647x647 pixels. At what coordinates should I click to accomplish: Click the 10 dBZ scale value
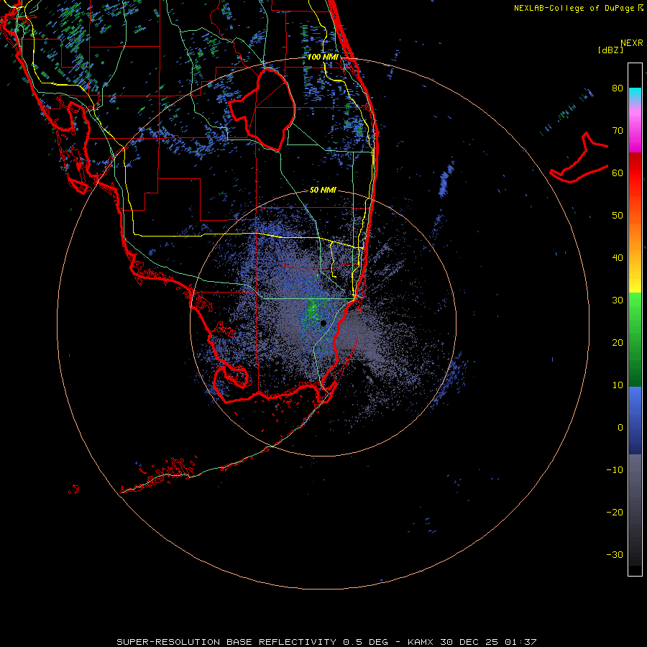[618, 385]
